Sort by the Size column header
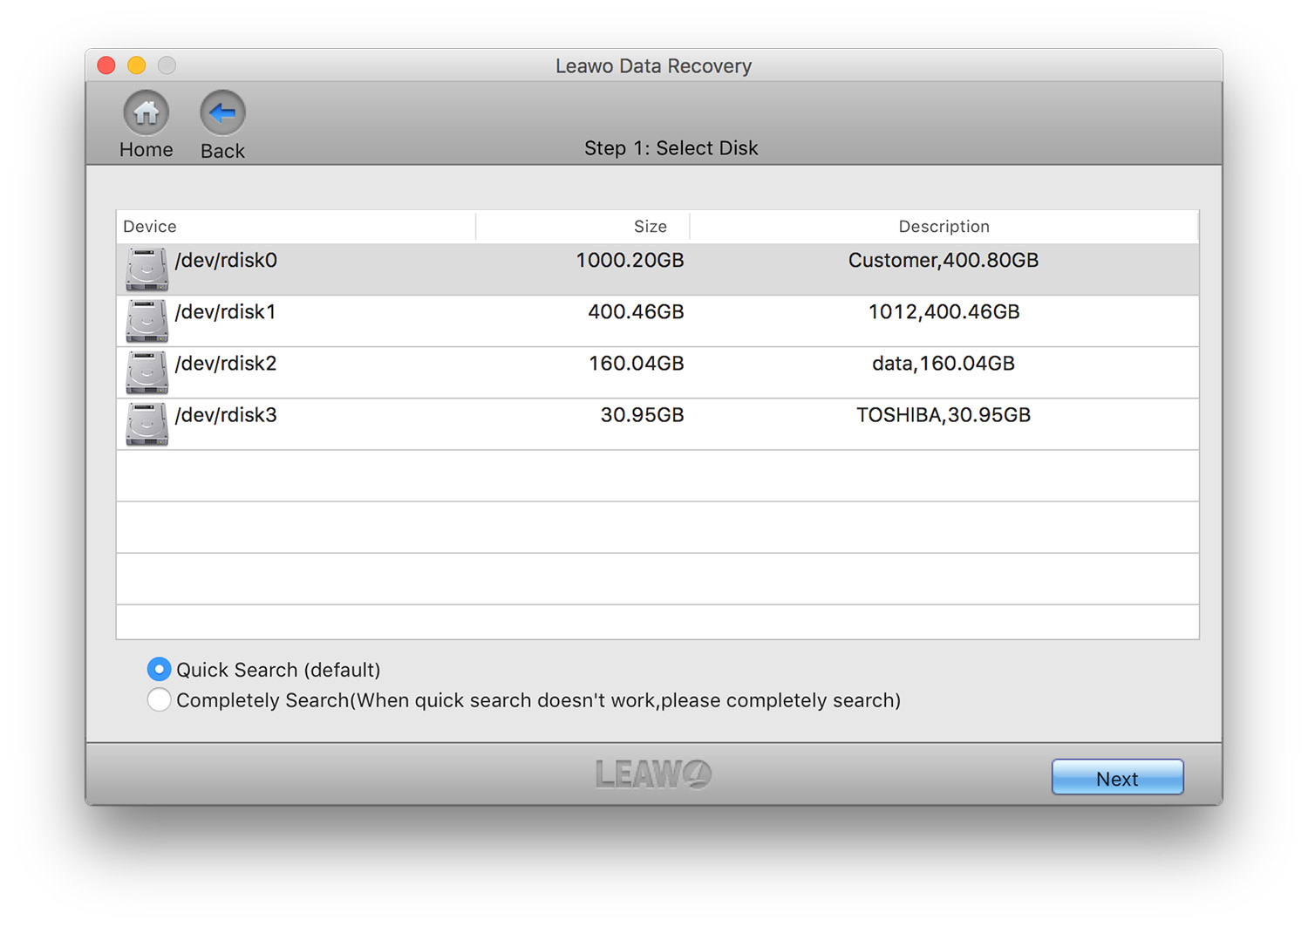This screenshot has height=927, width=1308. pos(650,227)
